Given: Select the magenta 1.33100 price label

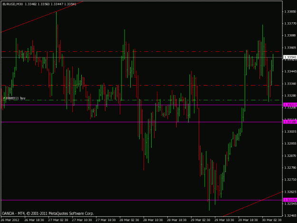Looking at the screenshot, I should (290, 122).
